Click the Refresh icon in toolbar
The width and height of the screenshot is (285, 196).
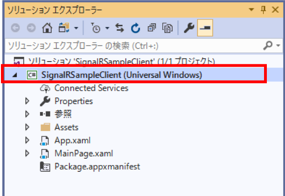point(136,28)
